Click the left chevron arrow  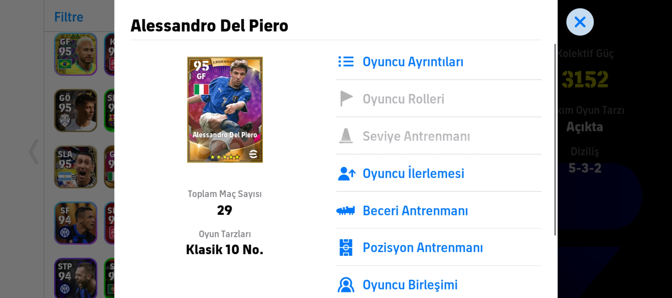click(34, 151)
